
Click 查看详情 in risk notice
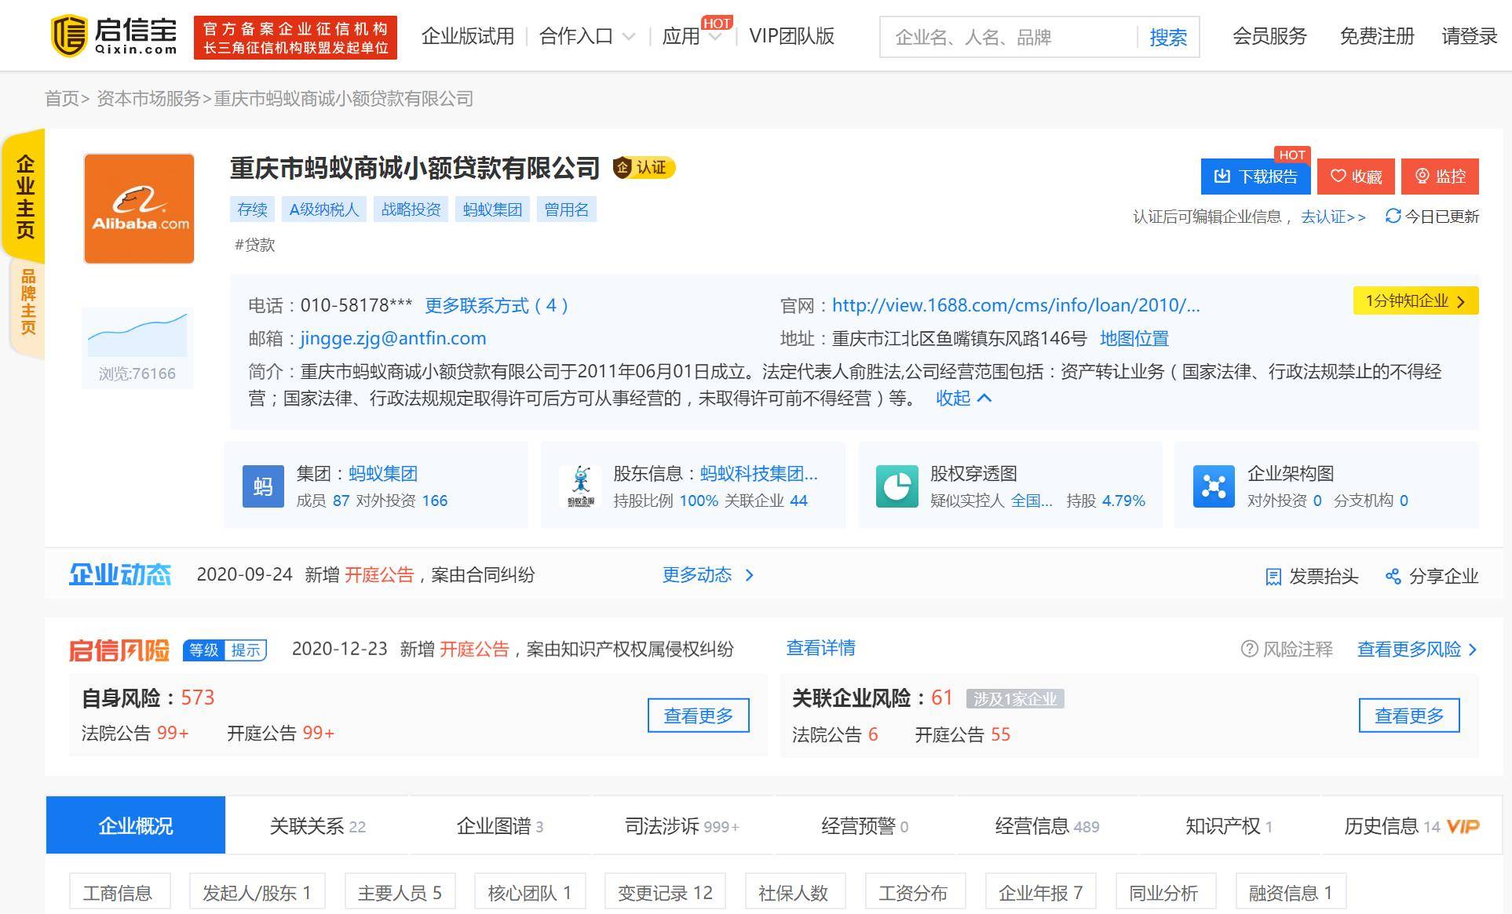pyautogui.click(x=820, y=648)
